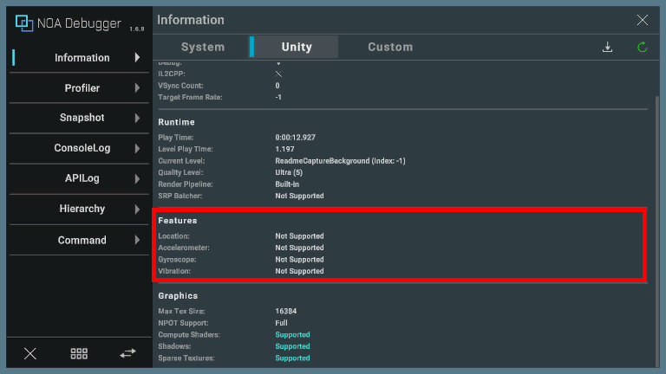Select the Unity tab
Screen dimensions: 666x374
[x=297, y=47]
